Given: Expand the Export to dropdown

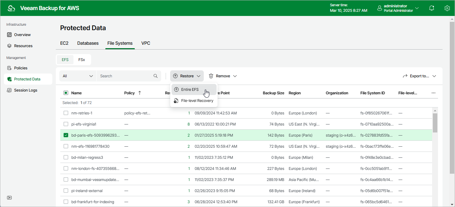Looking at the screenshot, I should [x=419, y=76].
